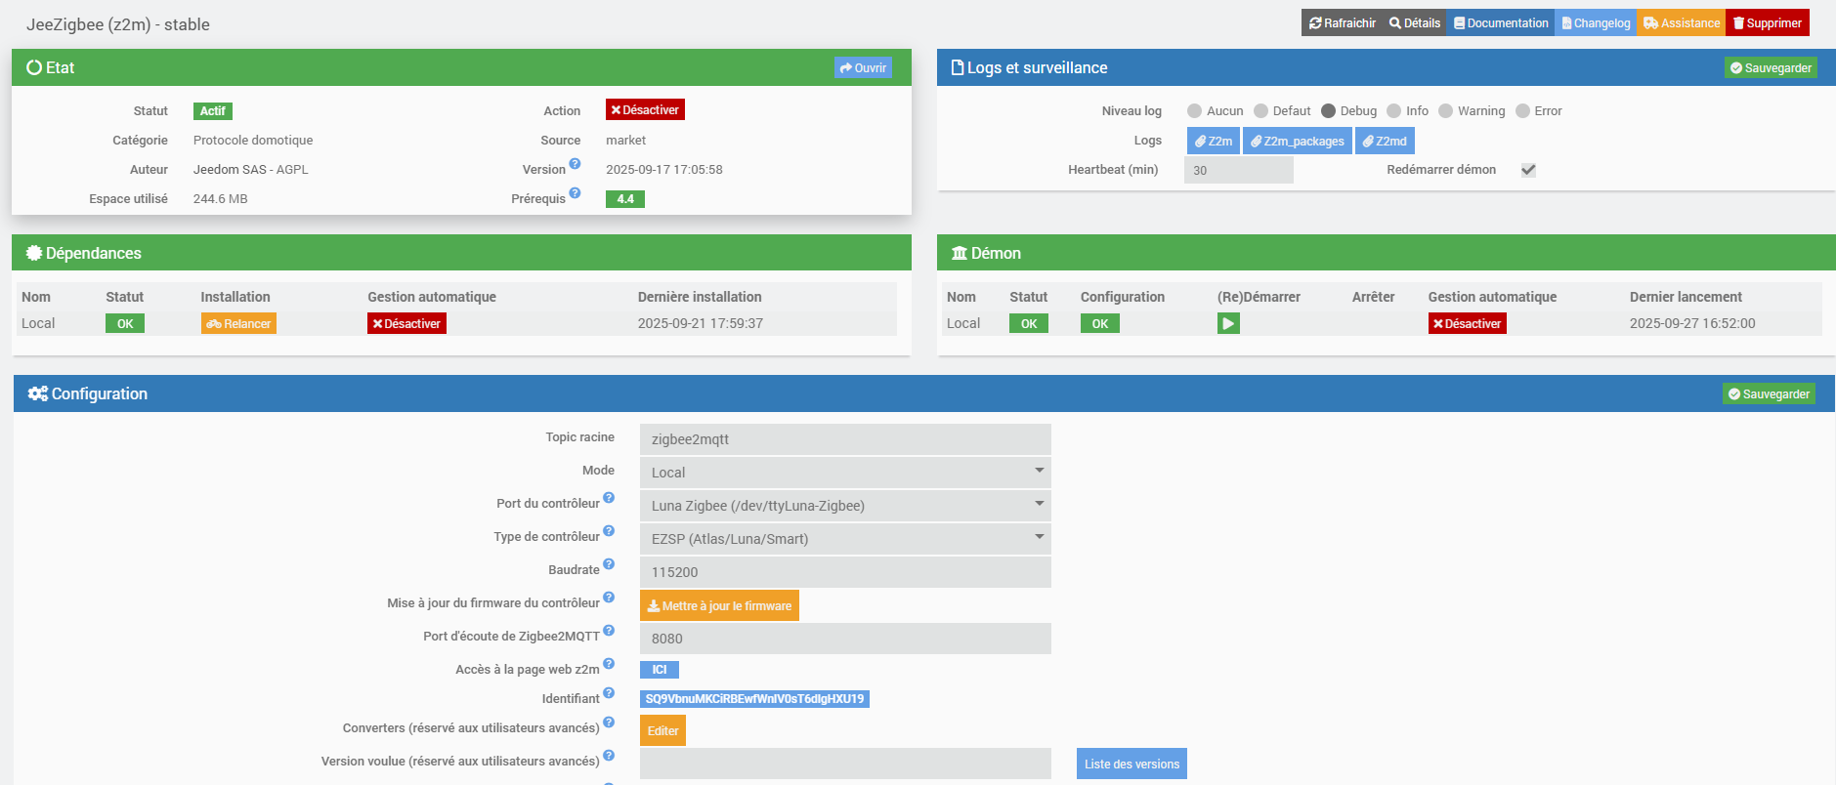The image size is (1836, 785).
Task: Select the Defaut log level
Action: [1260, 111]
